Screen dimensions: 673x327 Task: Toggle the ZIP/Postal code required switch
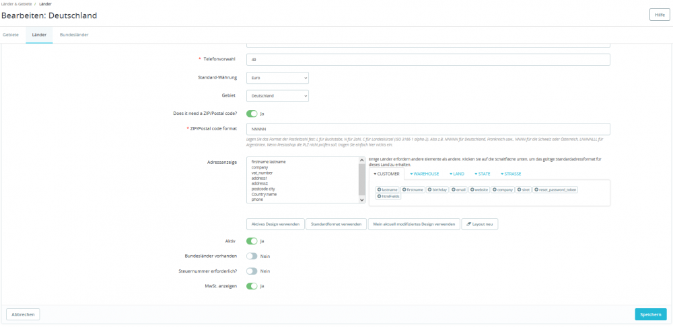click(x=252, y=114)
